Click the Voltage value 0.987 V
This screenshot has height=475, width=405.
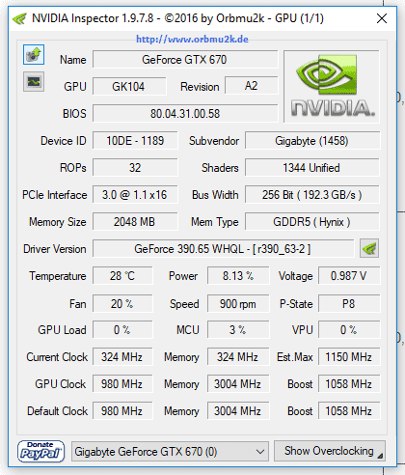click(x=349, y=276)
